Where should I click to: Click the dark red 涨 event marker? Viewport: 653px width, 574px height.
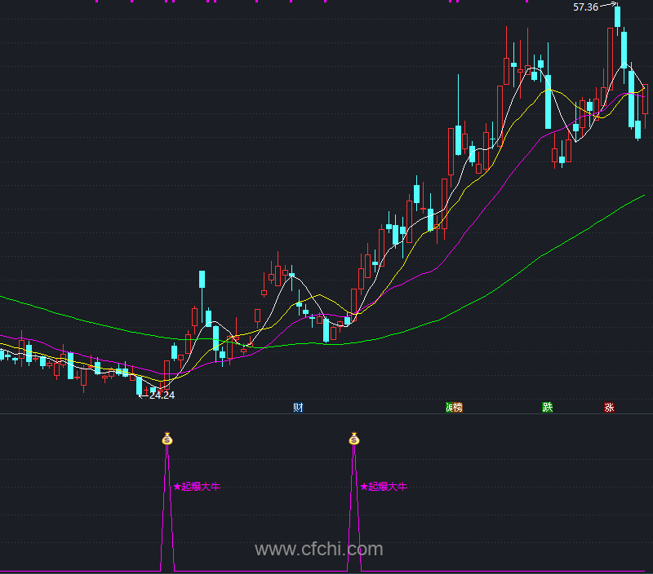click(609, 407)
